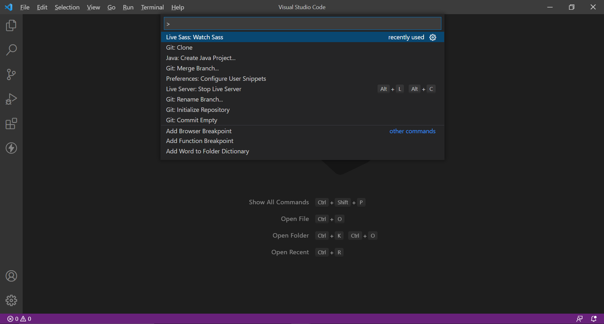Open the Edit menu
Screen dimensions: 604x324
pyautogui.click(x=42, y=7)
